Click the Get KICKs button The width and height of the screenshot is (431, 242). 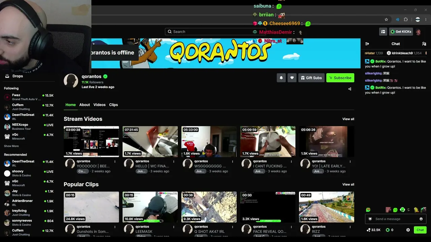point(401,32)
